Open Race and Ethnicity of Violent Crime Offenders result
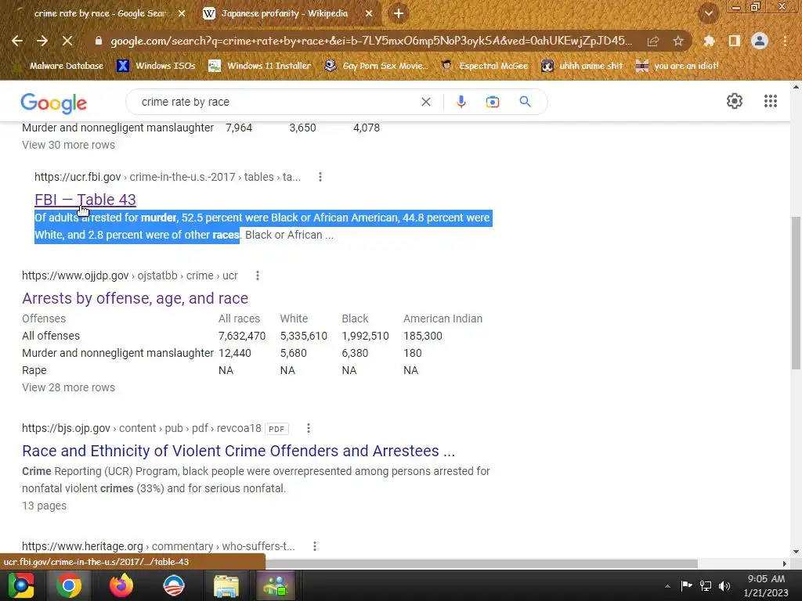Screen dimensions: 802x601 (238, 451)
